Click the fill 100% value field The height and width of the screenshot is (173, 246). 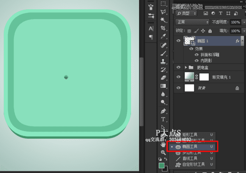(236, 31)
